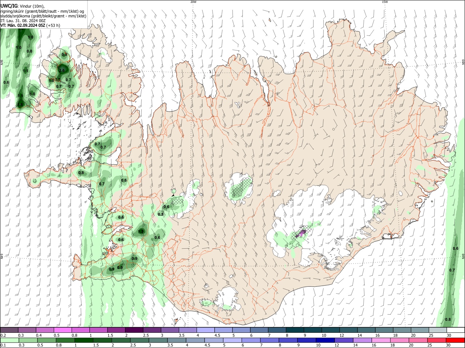This screenshot has width=465, height=348.
Task: Select the bright red swatch after 30
Action: [455, 340]
